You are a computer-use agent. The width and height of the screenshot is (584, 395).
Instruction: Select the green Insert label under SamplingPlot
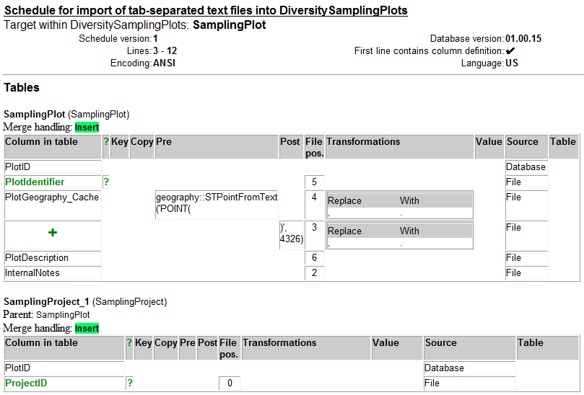tap(87, 127)
